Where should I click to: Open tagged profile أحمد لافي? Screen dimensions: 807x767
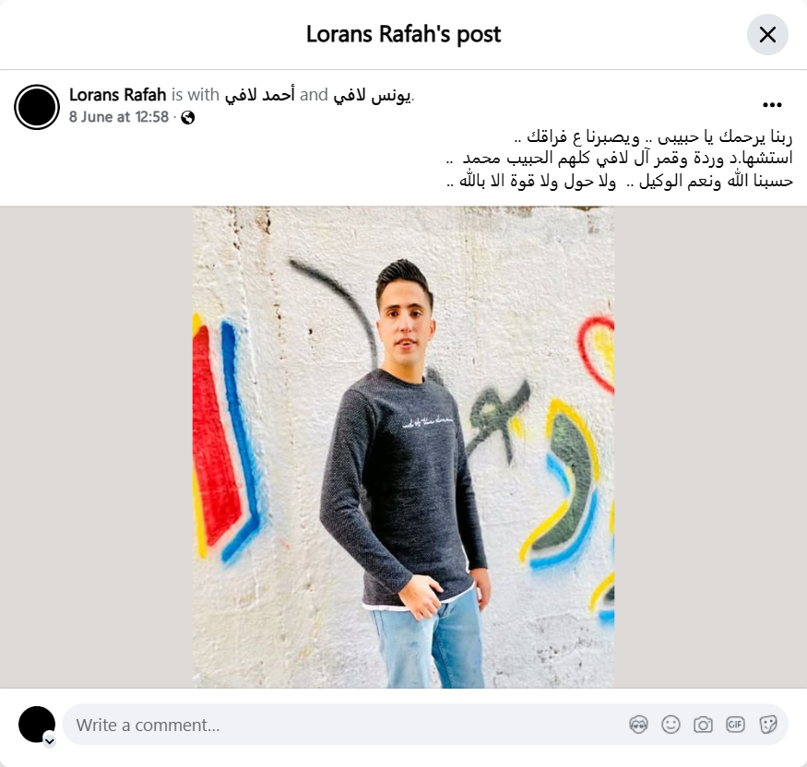tap(260, 95)
